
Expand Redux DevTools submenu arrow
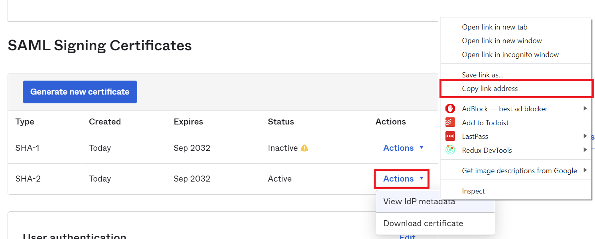click(x=585, y=150)
